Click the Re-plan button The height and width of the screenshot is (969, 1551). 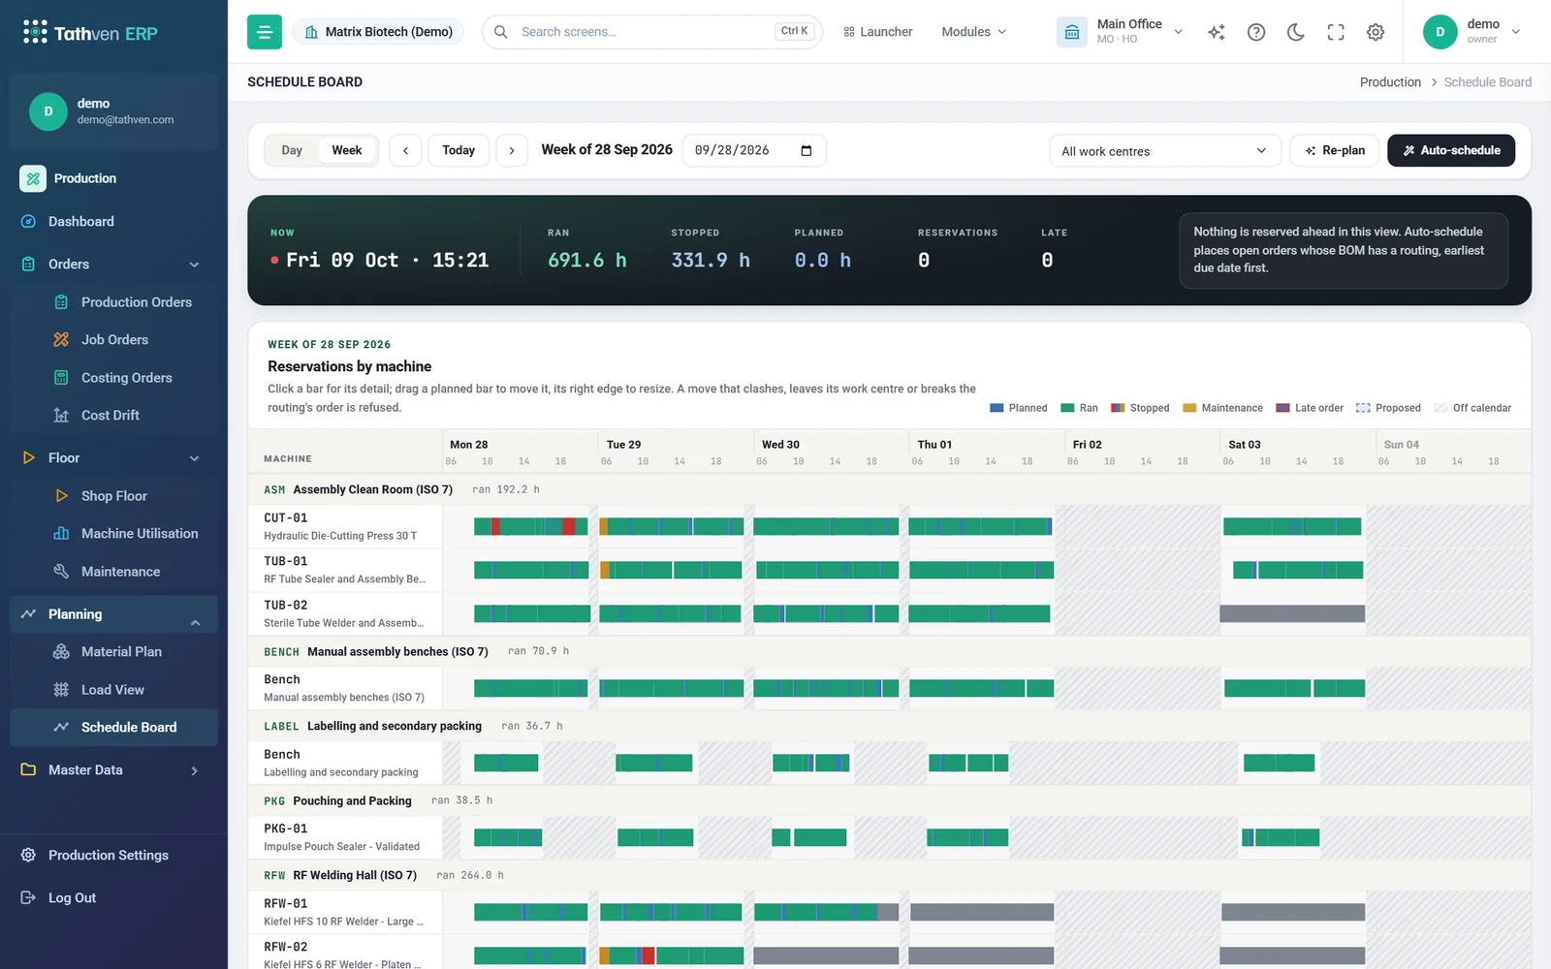(1334, 150)
